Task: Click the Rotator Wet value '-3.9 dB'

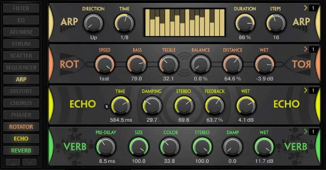Action: point(265,78)
